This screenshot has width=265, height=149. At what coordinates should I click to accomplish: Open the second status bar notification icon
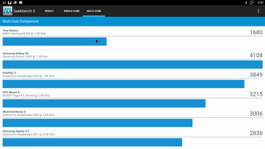[9, 2]
